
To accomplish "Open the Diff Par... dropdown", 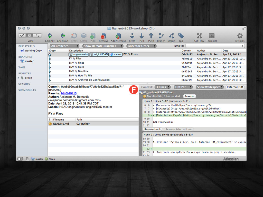I will 183,87.
